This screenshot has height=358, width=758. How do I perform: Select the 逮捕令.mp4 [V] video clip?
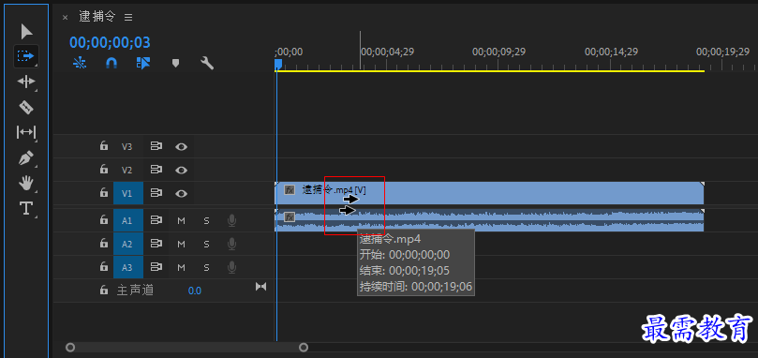pyautogui.click(x=489, y=193)
